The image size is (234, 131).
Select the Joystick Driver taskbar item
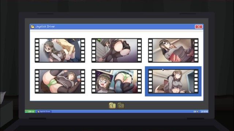tap(44, 112)
